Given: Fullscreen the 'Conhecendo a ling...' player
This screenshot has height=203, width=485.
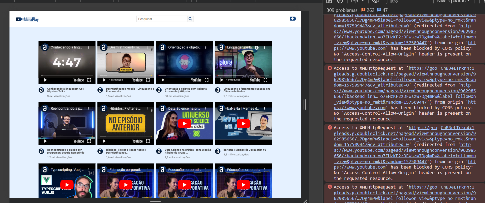Looking at the screenshot, I should coord(89,80).
